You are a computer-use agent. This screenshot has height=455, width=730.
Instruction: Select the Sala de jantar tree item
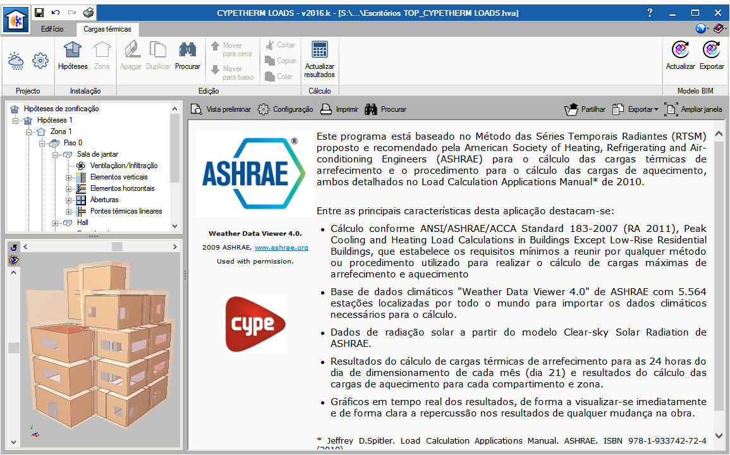[97, 154]
